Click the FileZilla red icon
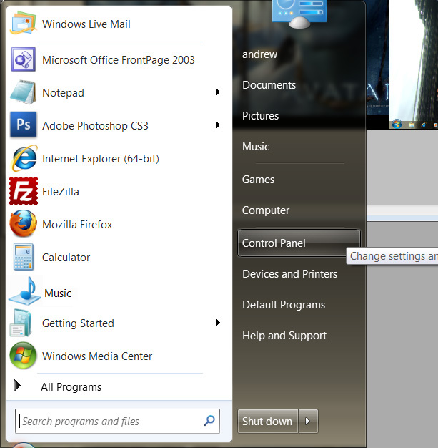This screenshot has height=448, width=438. pos(24,191)
